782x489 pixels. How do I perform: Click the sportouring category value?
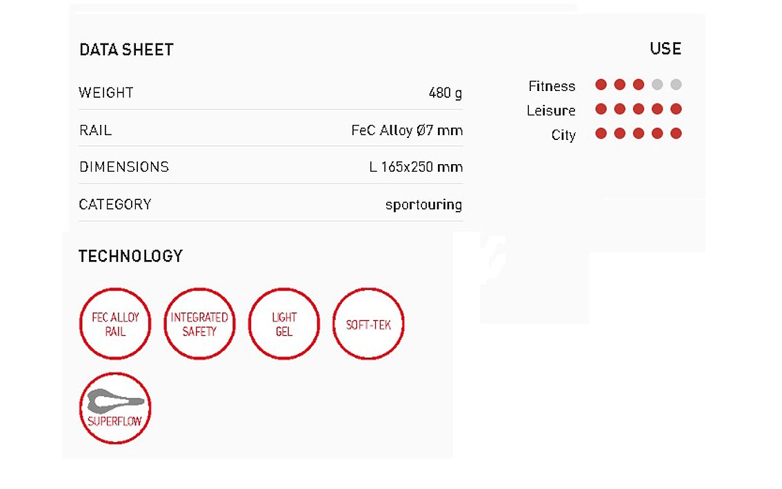[x=423, y=204]
